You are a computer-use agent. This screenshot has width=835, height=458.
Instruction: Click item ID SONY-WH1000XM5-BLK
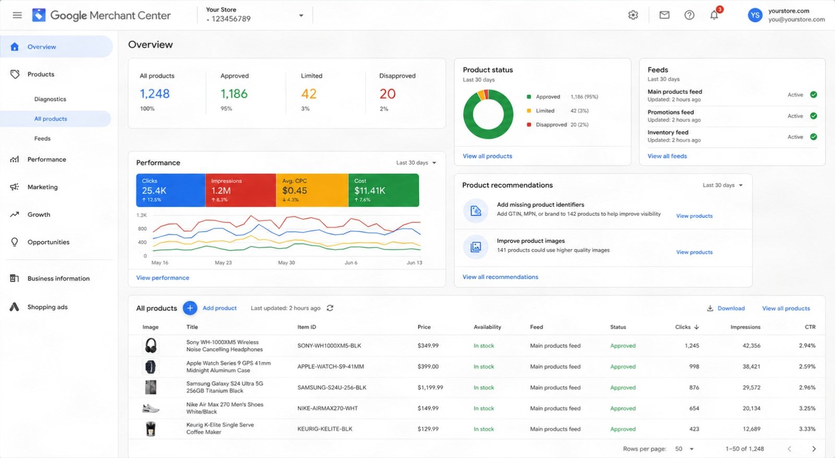[x=329, y=345]
